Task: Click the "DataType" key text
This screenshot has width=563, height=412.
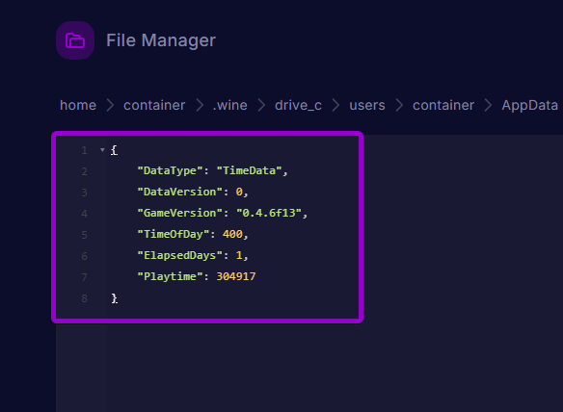Action: click(171, 170)
